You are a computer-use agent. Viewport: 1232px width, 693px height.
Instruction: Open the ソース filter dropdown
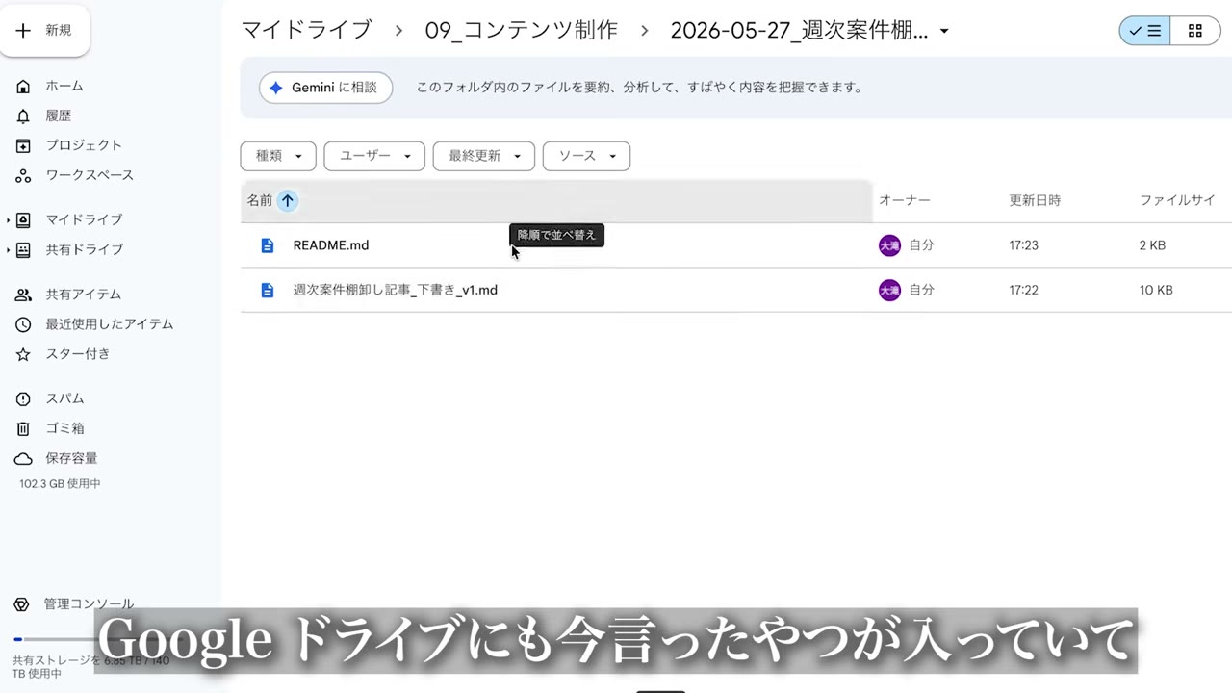point(586,156)
